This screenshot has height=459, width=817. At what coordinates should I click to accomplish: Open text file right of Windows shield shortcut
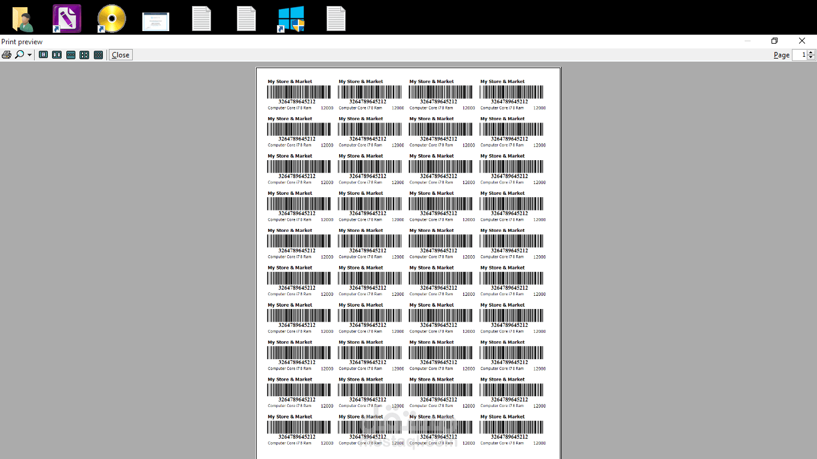336,19
